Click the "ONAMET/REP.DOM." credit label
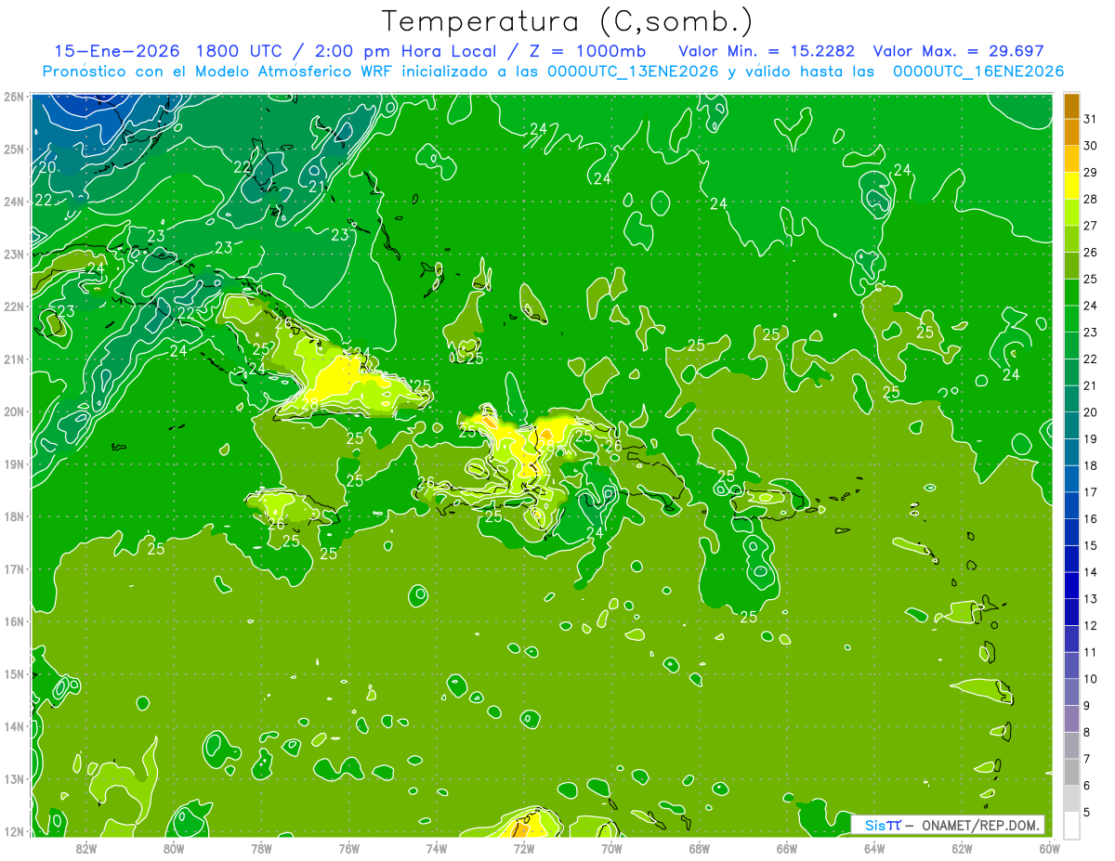 [981, 825]
